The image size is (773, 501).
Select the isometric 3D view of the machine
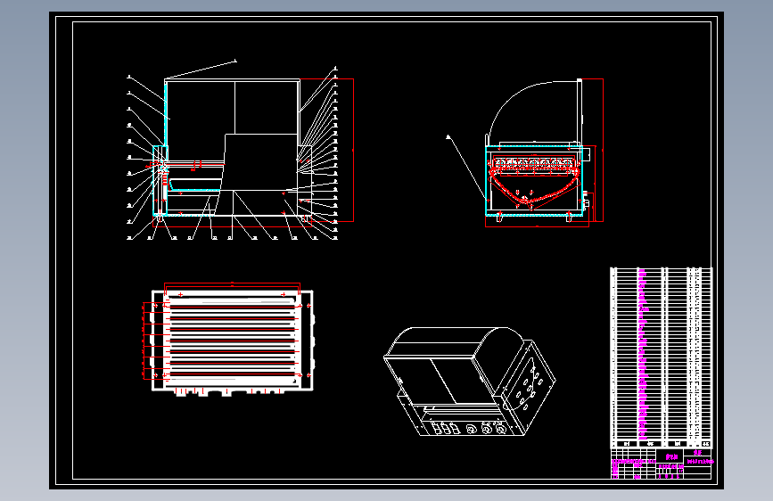tap(469, 382)
